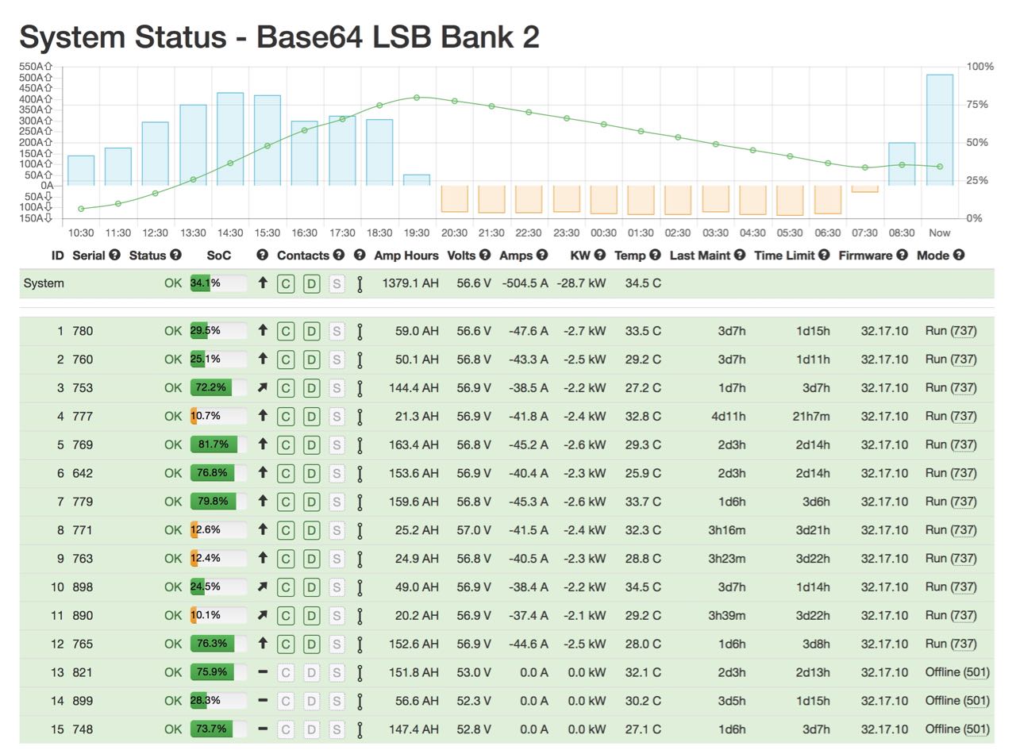Toggle the S contact for battery 753

pyautogui.click(x=337, y=388)
